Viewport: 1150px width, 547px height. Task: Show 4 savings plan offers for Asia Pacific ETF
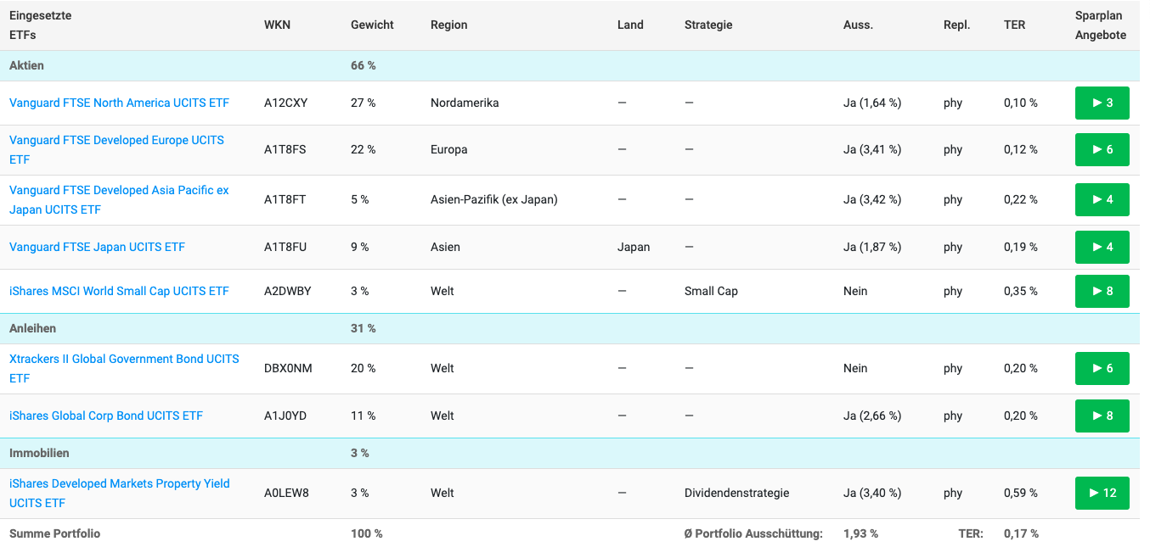point(1102,200)
